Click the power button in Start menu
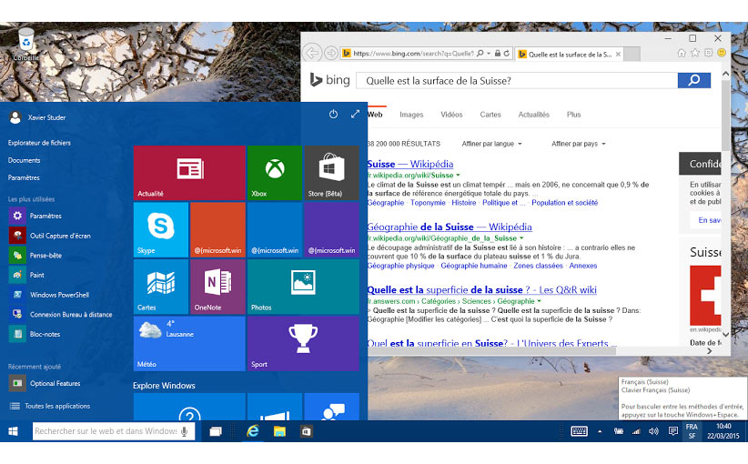 (333, 114)
